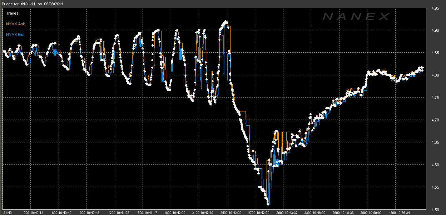Click the 4.80 price axis label
The width and height of the screenshot is (446, 215).
click(435, 75)
